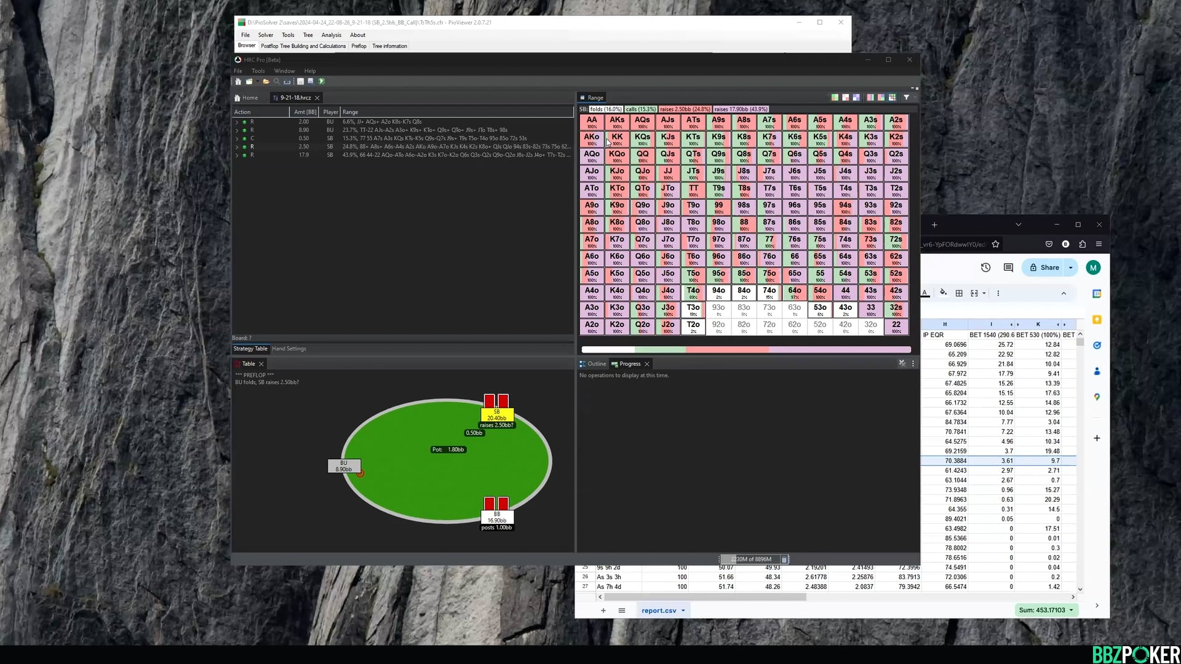Switch to the Hand Settings tab
The height and width of the screenshot is (664, 1181).
point(288,349)
